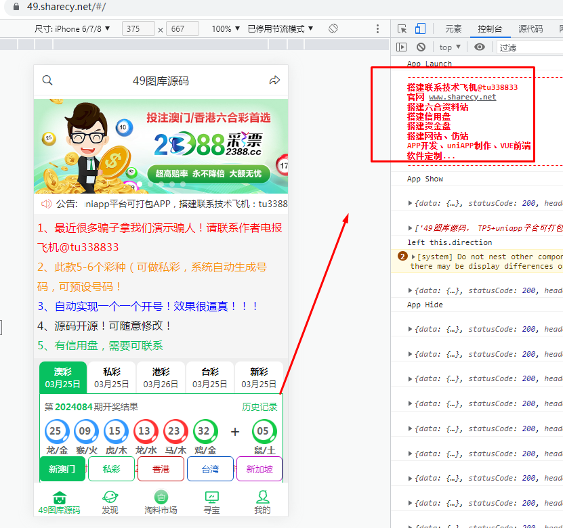
Task: Expand the '49图库源码' array log entry
Action: (410, 227)
